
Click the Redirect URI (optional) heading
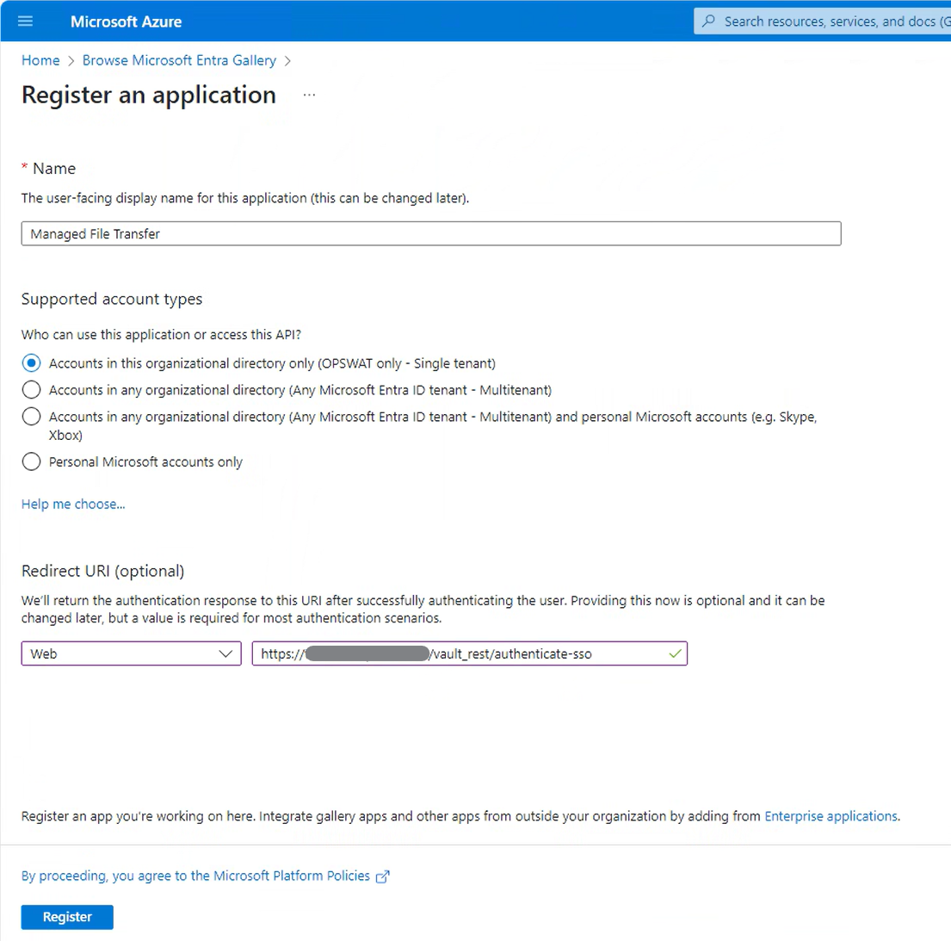(102, 572)
